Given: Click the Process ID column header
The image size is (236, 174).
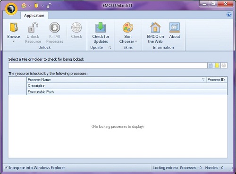Looking at the screenshot, I should coord(217,80).
